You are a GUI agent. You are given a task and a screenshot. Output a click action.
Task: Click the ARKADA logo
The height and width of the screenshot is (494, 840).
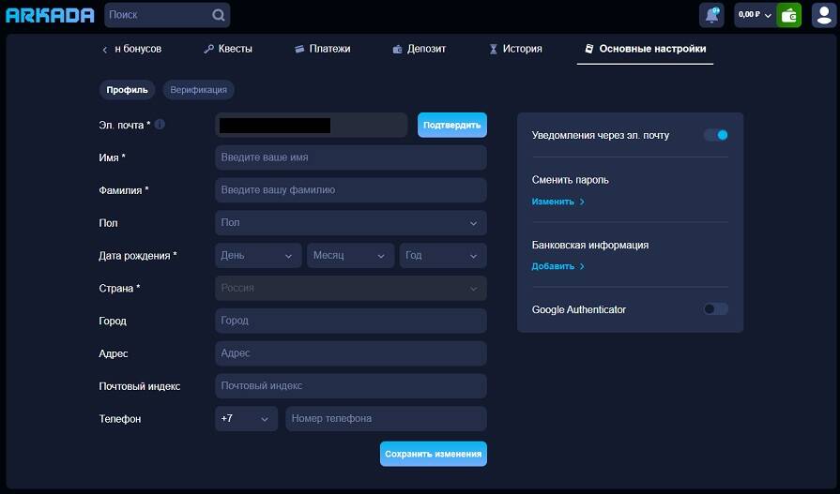tap(50, 15)
